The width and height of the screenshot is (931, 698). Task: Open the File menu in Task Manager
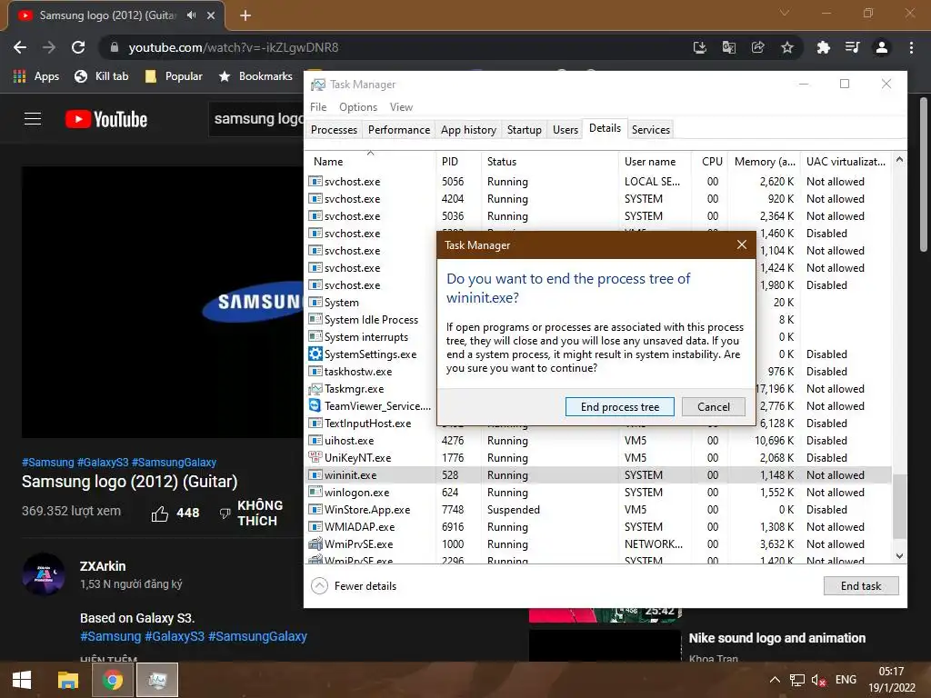(x=318, y=107)
